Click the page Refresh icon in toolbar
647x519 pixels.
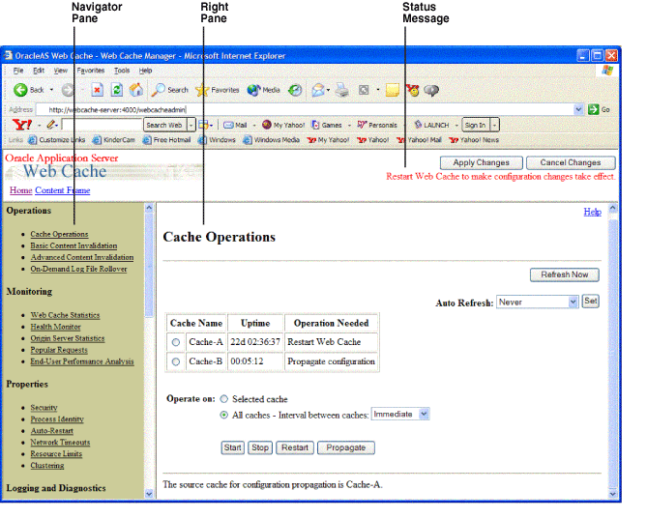pyautogui.click(x=117, y=90)
